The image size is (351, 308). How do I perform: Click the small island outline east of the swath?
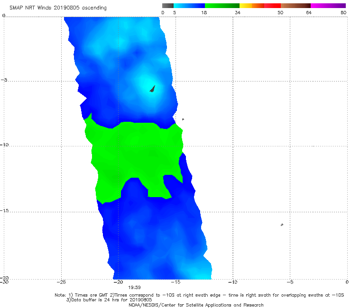pyautogui.click(x=183, y=119)
